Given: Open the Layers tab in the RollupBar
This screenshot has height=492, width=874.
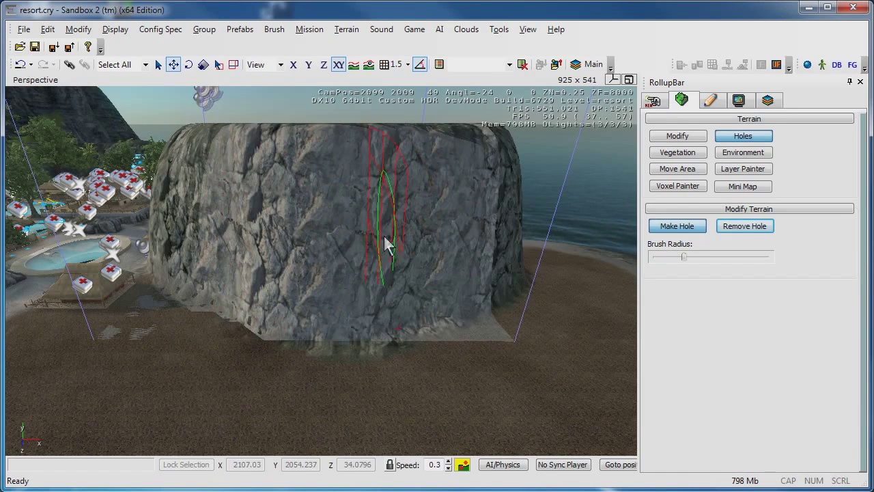Looking at the screenshot, I should click(x=767, y=100).
